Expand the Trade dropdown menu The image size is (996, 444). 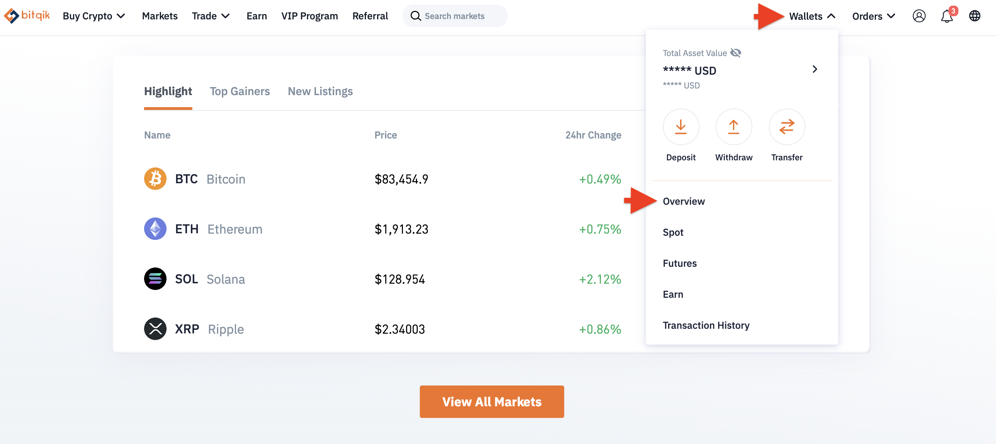point(211,16)
